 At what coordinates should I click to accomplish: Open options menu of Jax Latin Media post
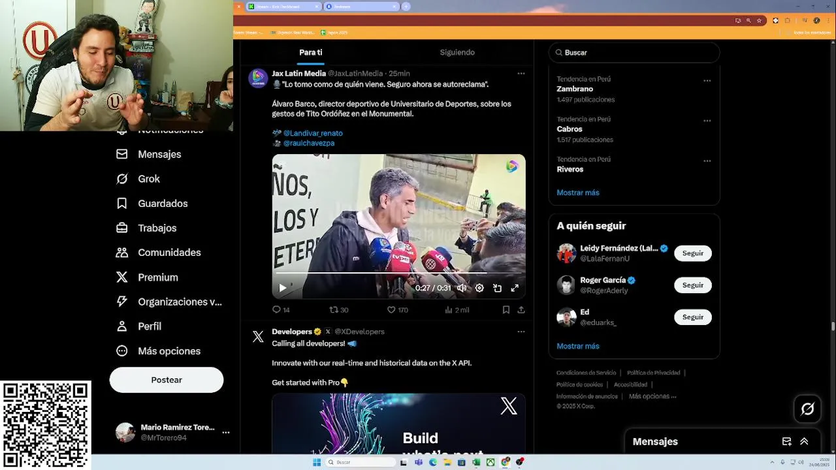[x=521, y=74]
